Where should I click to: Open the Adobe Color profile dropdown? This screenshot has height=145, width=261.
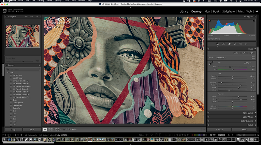pos(220,58)
